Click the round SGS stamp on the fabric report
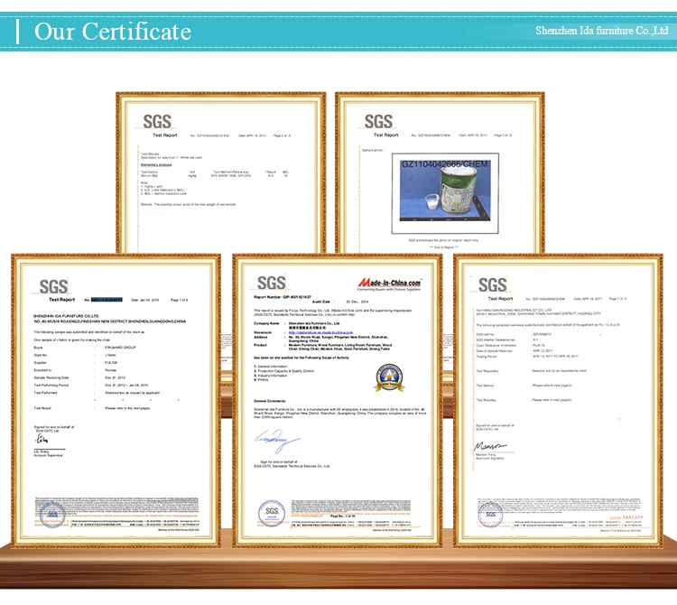 [x=52, y=515]
